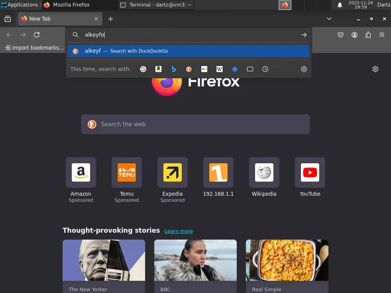Click the date and time clock
This screenshot has height=293, width=391.
(x=360, y=5)
